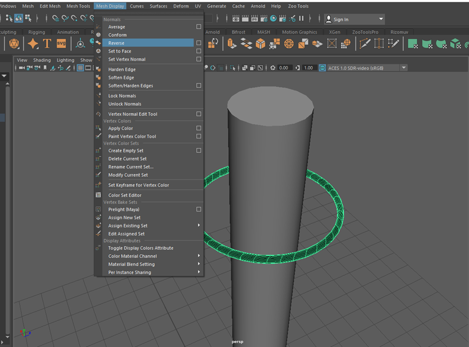Click the viewport Bookmarks icon
This screenshot has width=469, height=347.
45,68
